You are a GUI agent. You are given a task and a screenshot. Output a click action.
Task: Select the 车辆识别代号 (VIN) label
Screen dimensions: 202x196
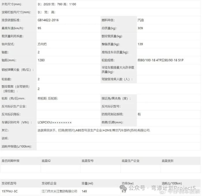17,122
